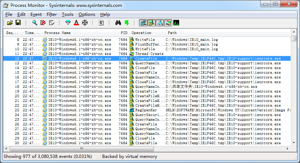Click the horizontal scrollbar left arrow

6,149
